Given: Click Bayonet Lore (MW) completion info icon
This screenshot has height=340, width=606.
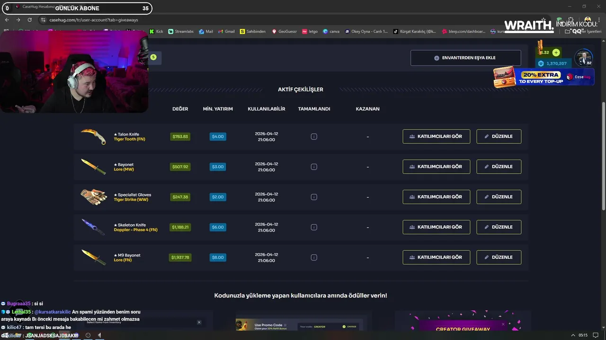Looking at the screenshot, I should [x=314, y=167].
